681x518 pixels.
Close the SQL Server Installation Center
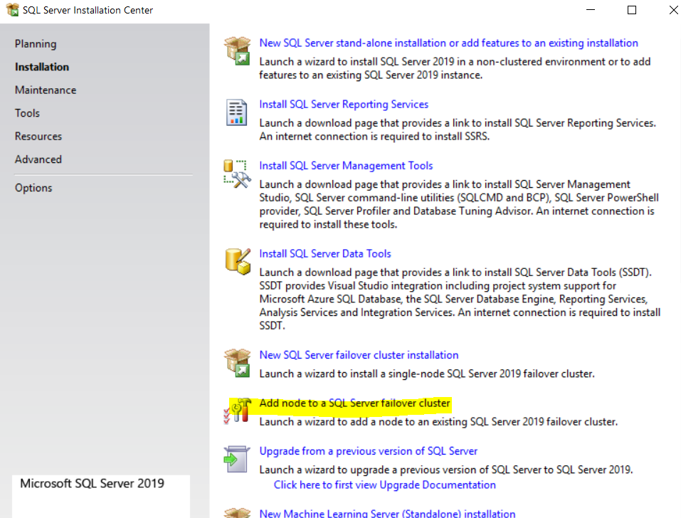click(673, 9)
